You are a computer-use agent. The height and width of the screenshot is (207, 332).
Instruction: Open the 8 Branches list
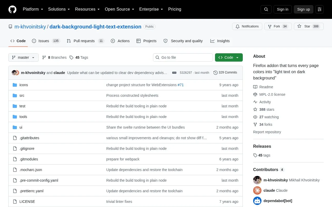click(54, 57)
